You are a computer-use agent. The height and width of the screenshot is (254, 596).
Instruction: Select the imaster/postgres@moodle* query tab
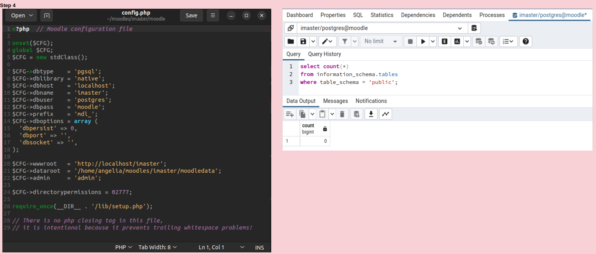pyautogui.click(x=550, y=15)
